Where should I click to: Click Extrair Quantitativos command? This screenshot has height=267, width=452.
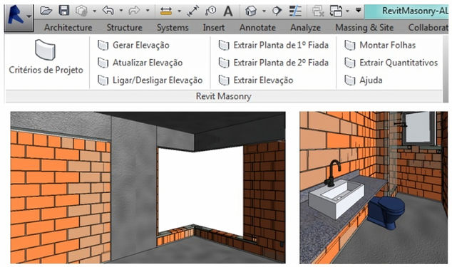[x=391, y=63]
